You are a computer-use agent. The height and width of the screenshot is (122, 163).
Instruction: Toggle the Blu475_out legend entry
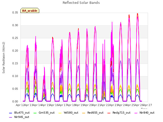(x=19, y=113)
